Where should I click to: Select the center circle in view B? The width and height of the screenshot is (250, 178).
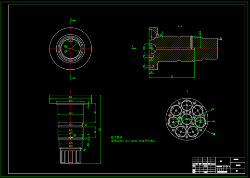tap(187, 119)
